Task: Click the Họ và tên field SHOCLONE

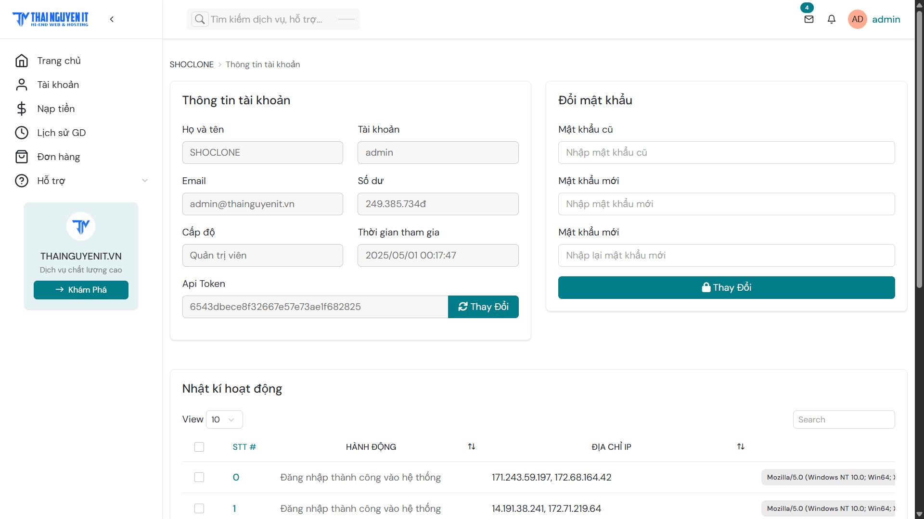Action: (262, 152)
